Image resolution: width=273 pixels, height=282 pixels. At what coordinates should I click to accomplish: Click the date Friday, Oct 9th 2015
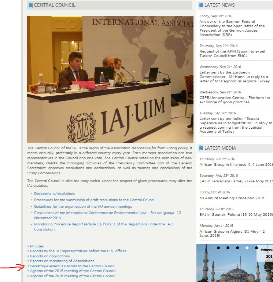pyautogui.click(x=215, y=192)
